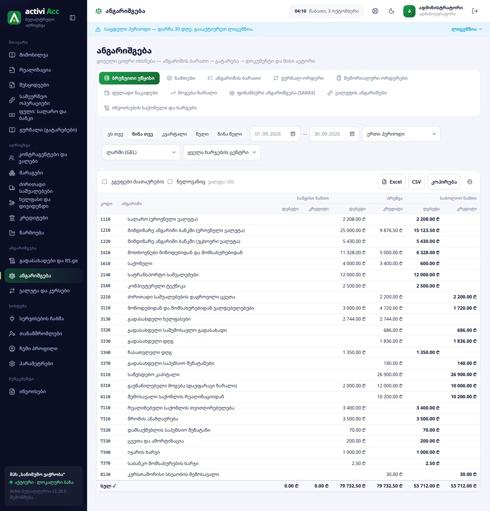Click the start date field 01.09.2026

pyautogui.click(x=275, y=134)
